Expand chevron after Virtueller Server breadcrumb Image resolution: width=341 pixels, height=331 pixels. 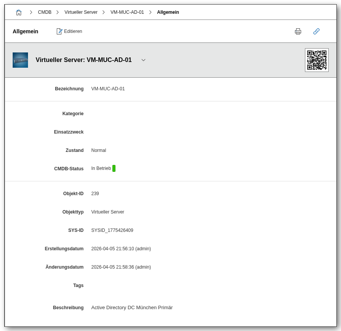[x=104, y=12]
